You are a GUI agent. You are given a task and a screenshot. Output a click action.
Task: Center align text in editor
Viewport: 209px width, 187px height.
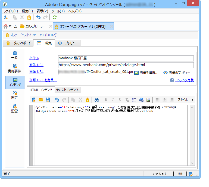165,100
